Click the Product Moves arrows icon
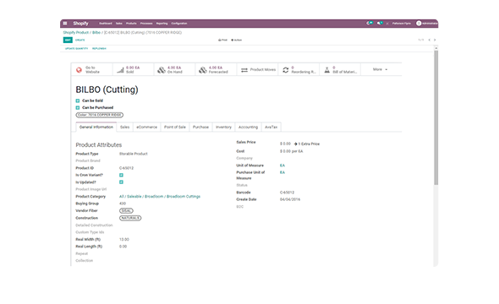 pos(244,70)
